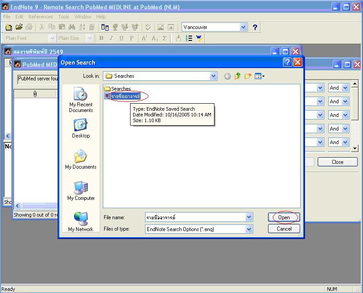
Task: Click the paperclip attachment column header
Action: tap(35, 94)
